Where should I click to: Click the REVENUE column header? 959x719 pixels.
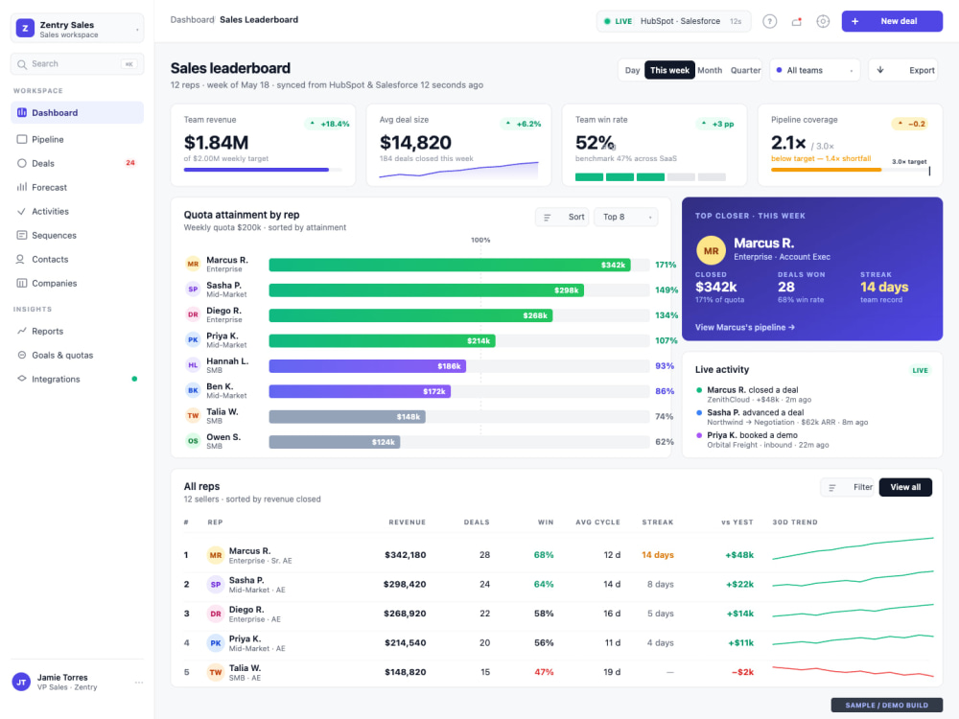coord(407,522)
